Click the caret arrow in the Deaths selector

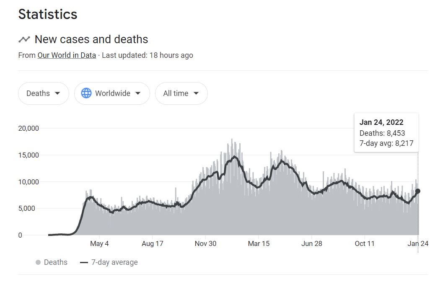57,93
